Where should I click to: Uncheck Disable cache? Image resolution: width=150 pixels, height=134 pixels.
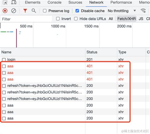pos(77,11)
